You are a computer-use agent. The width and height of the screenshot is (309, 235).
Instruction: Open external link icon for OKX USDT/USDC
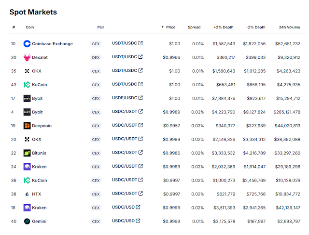[x=140, y=70]
